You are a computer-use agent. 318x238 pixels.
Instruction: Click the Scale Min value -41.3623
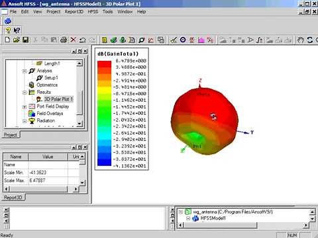pos(48,173)
